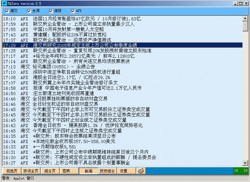Open the 一月期指收报9,581 headline
The width and height of the screenshot is (250, 182).
pyautogui.click(x=122, y=147)
